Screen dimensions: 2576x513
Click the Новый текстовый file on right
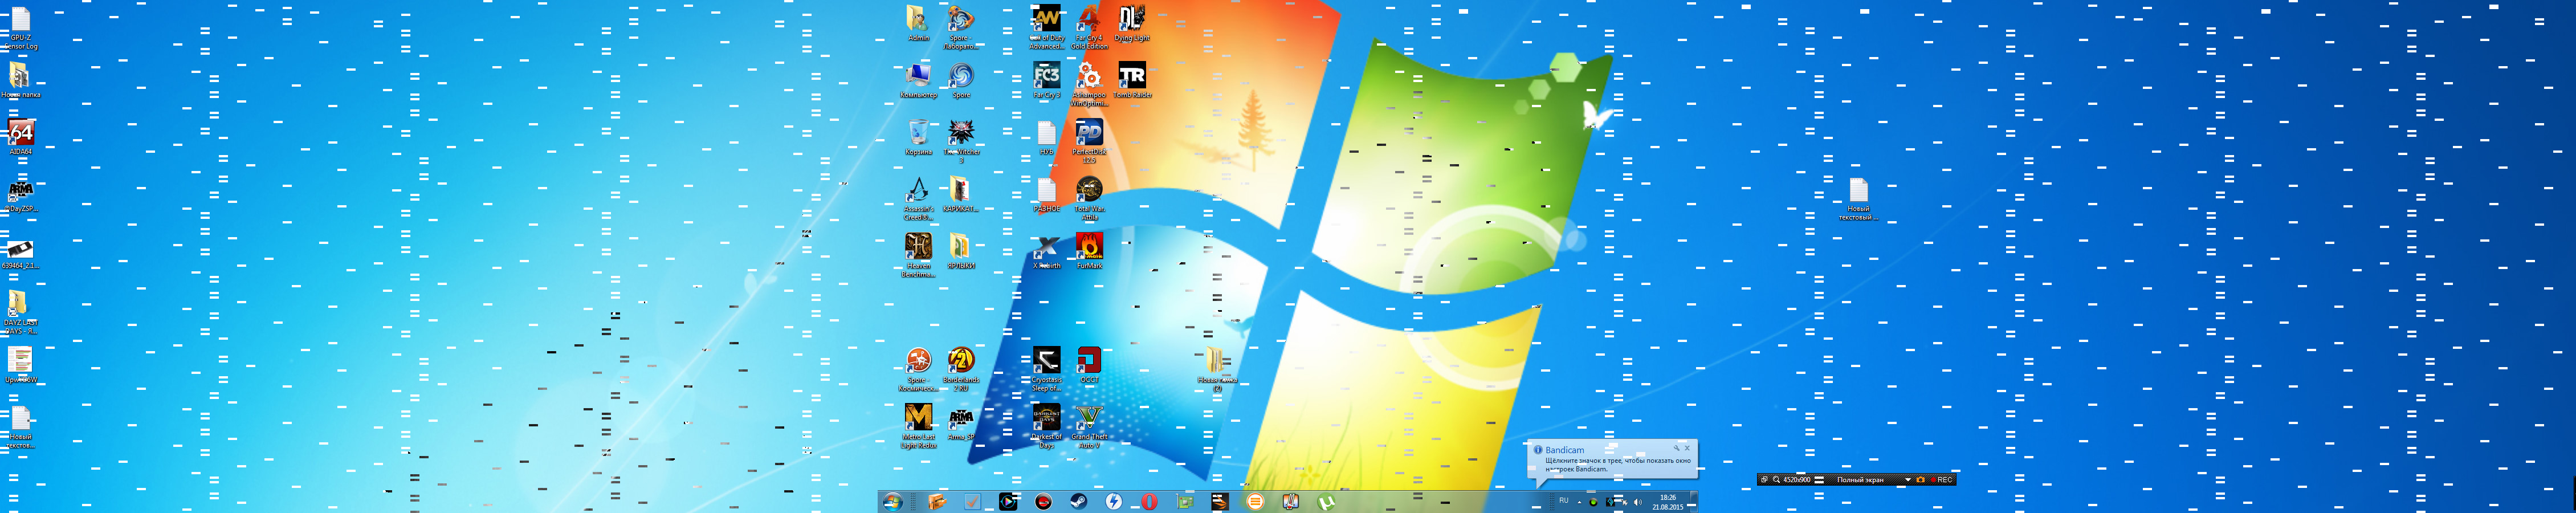[x=1858, y=198]
